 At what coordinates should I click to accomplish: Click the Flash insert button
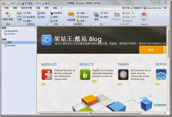(144, 17)
